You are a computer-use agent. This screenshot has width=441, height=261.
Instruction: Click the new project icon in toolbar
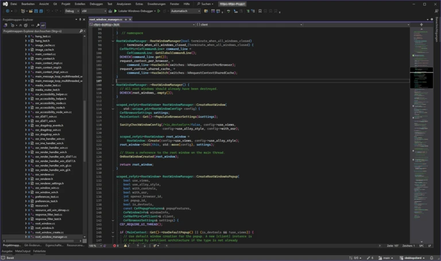pos(23,11)
